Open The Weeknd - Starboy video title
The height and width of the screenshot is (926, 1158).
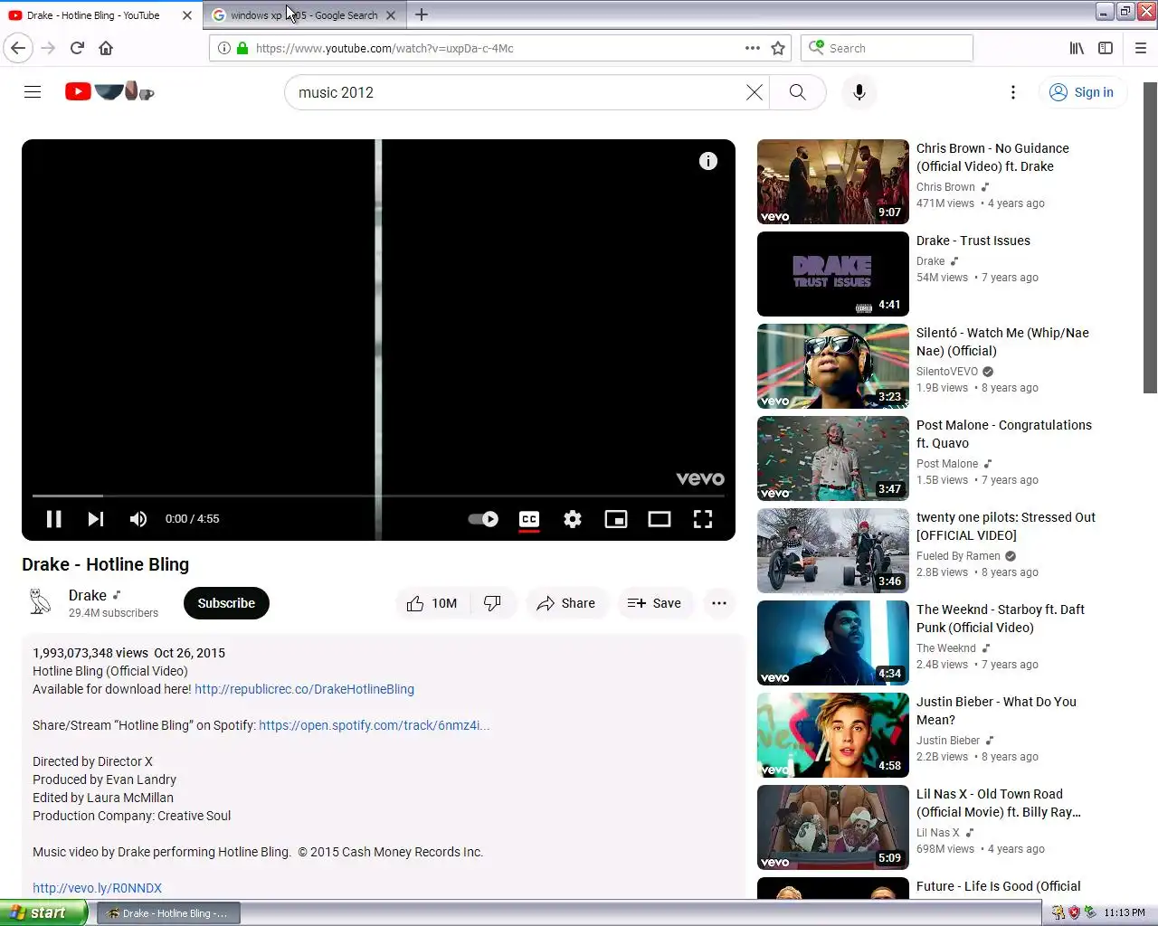[x=1001, y=619]
